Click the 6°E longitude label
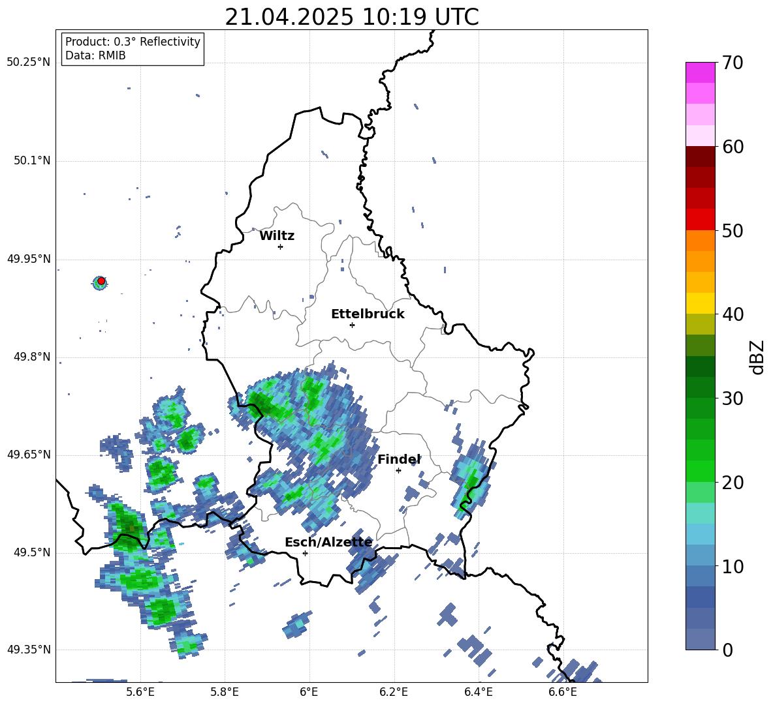 (309, 692)
